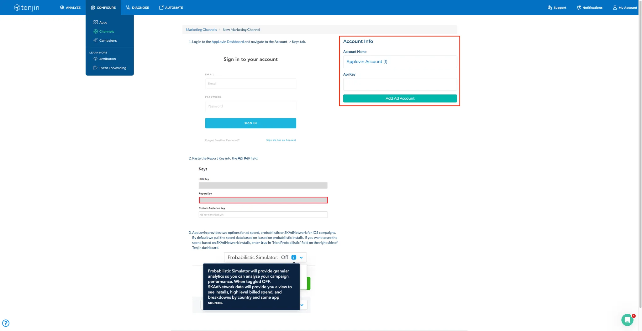
Task: Click the Analyze magnifier icon
Action: (62, 8)
